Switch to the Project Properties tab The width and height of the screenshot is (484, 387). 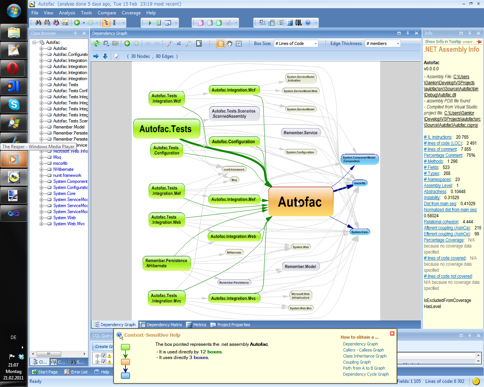click(230, 325)
